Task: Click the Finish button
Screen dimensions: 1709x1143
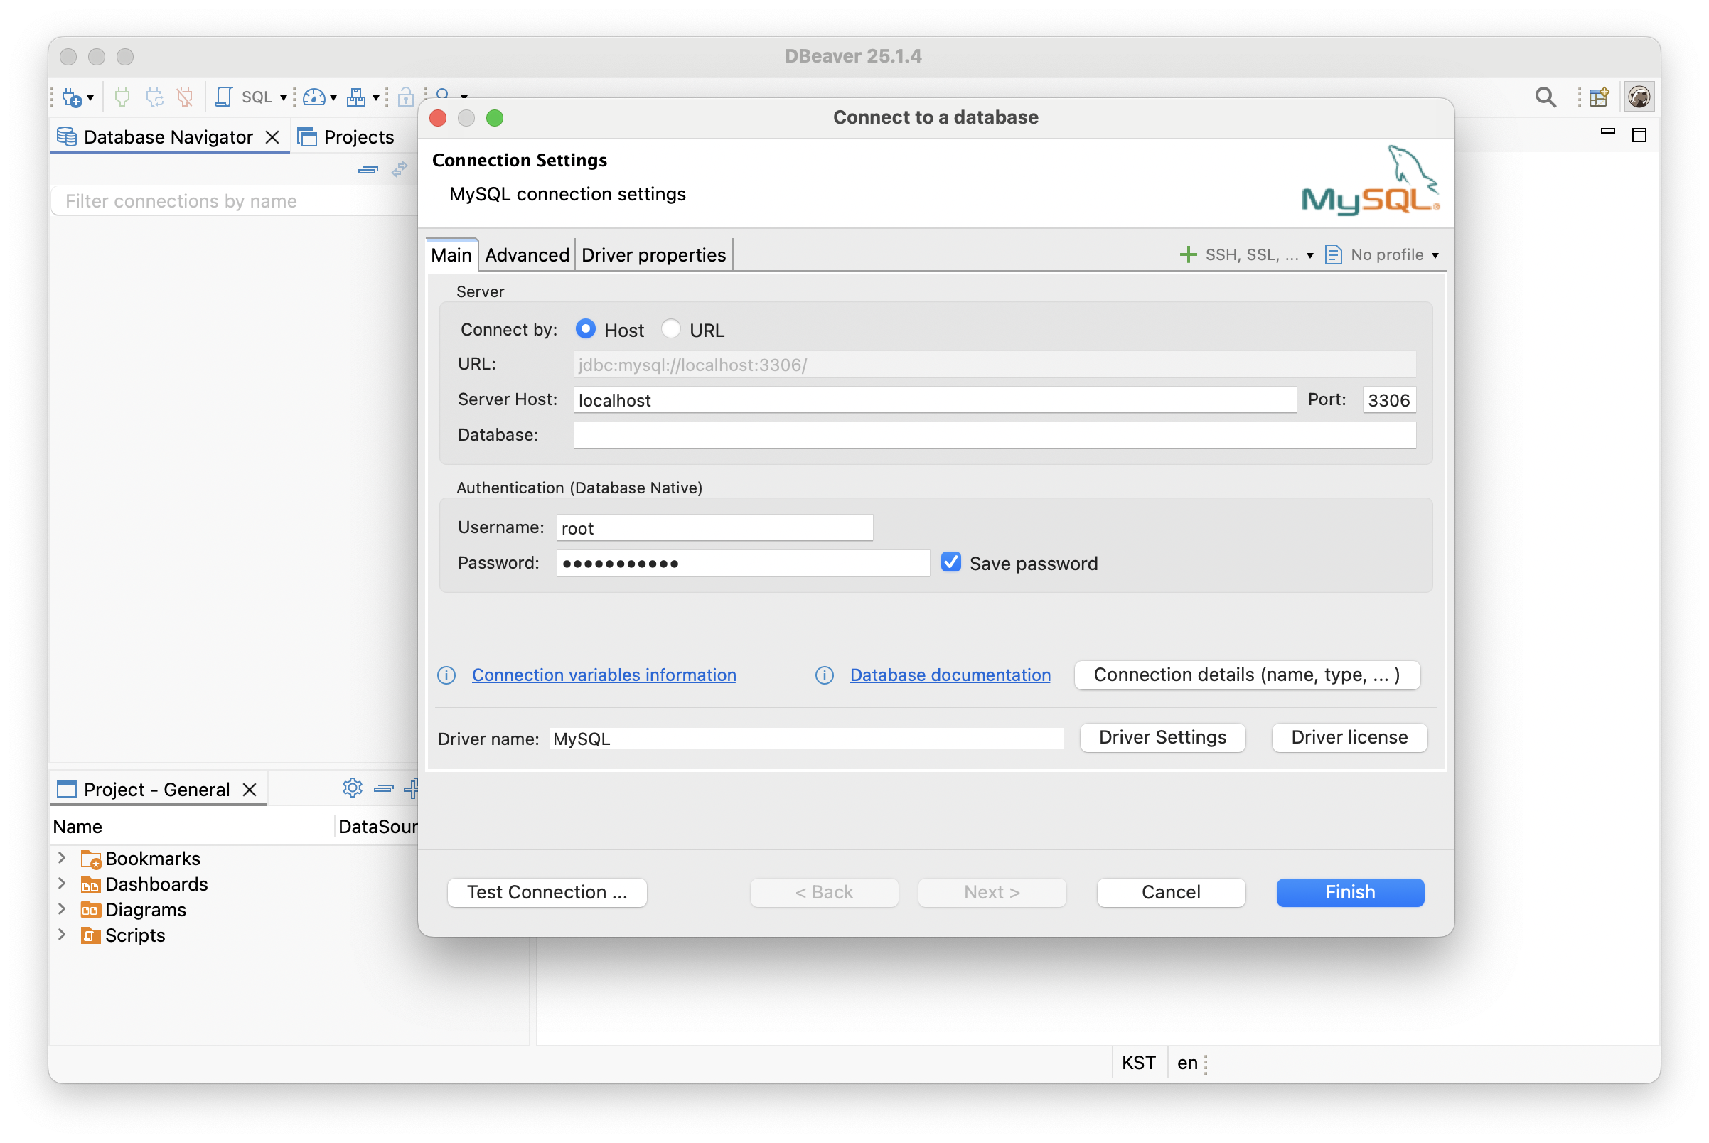Action: (x=1349, y=892)
